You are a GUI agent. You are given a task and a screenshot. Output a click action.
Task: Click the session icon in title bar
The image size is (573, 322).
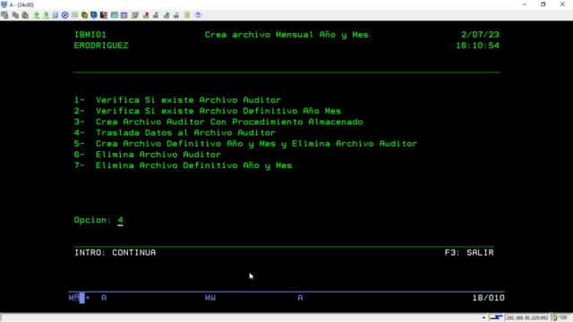(4, 4)
